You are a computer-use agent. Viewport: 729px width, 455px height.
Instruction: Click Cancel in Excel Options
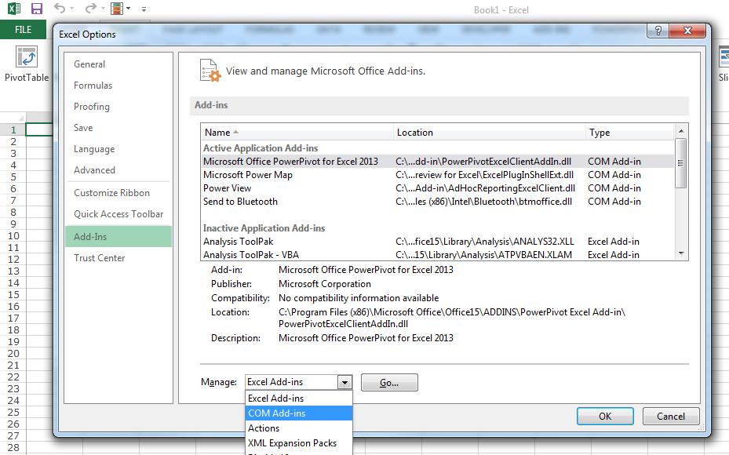pyautogui.click(x=670, y=416)
